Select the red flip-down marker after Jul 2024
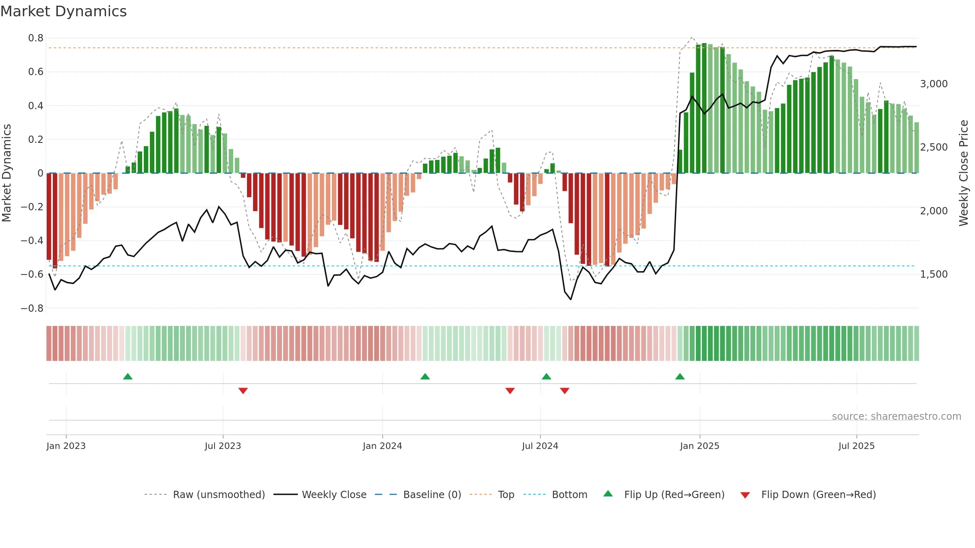 tap(565, 391)
